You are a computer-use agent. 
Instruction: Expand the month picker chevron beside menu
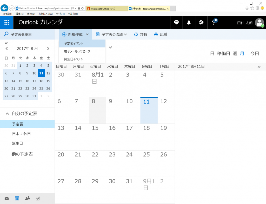coord(110,47)
